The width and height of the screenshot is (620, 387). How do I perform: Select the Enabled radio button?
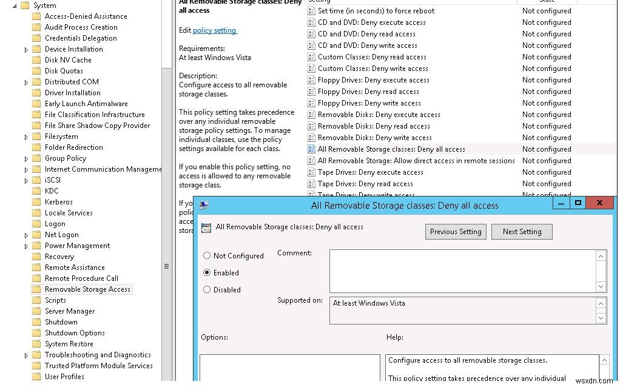tap(207, 272)
